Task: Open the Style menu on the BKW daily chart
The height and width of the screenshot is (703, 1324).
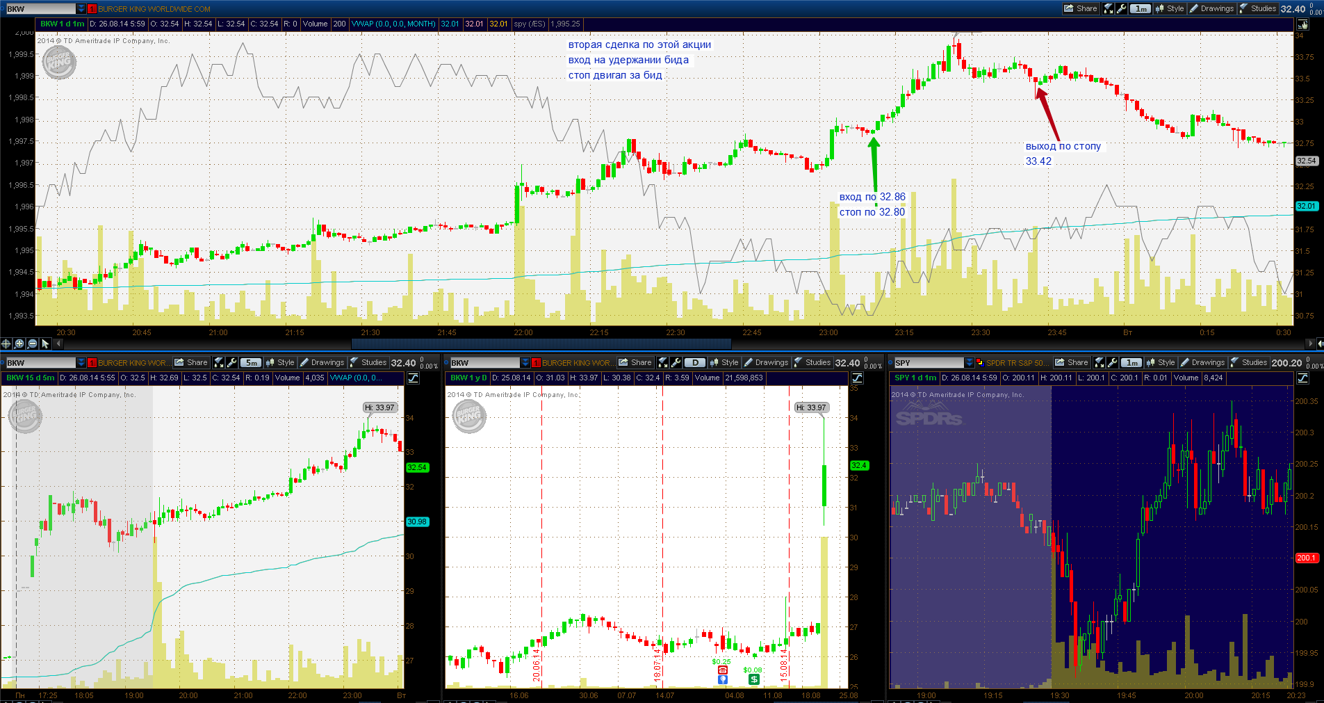Action: point(724,362)
